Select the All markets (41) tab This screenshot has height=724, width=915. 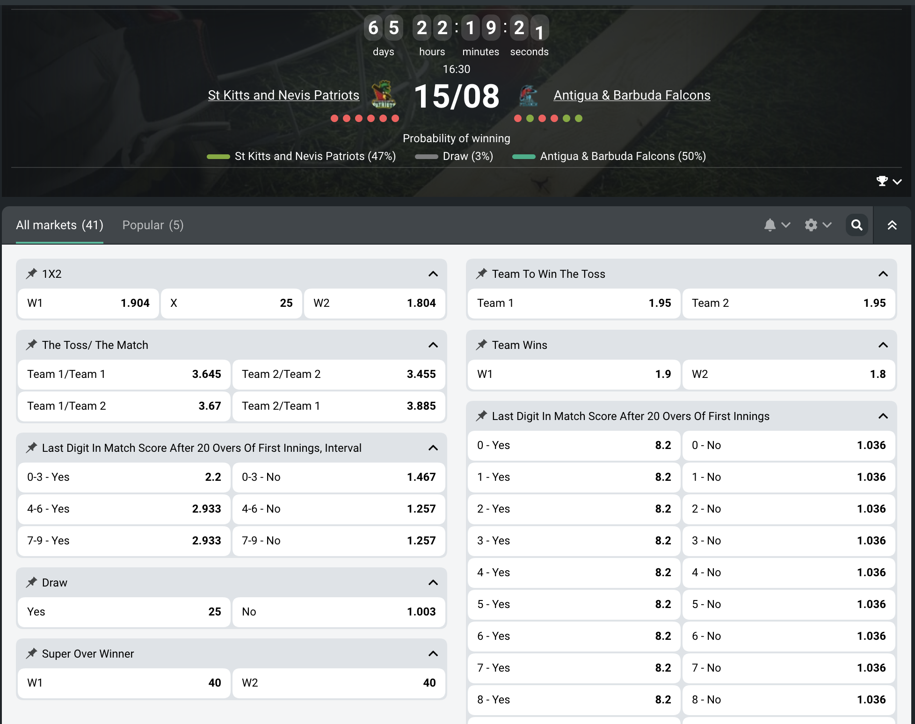59,225
